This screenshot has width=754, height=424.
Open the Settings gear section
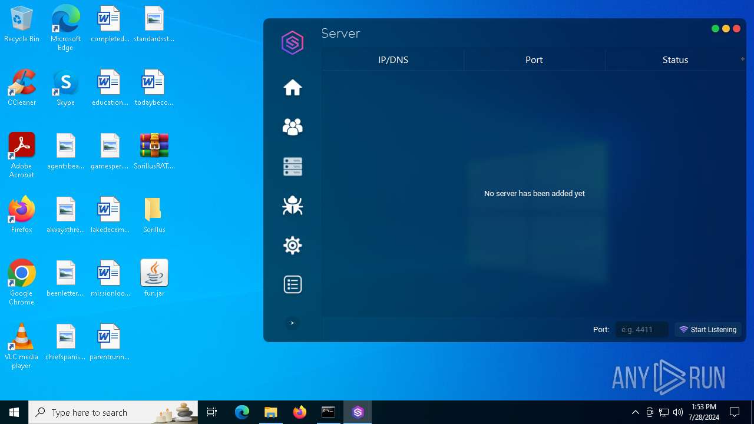(293, 245)
